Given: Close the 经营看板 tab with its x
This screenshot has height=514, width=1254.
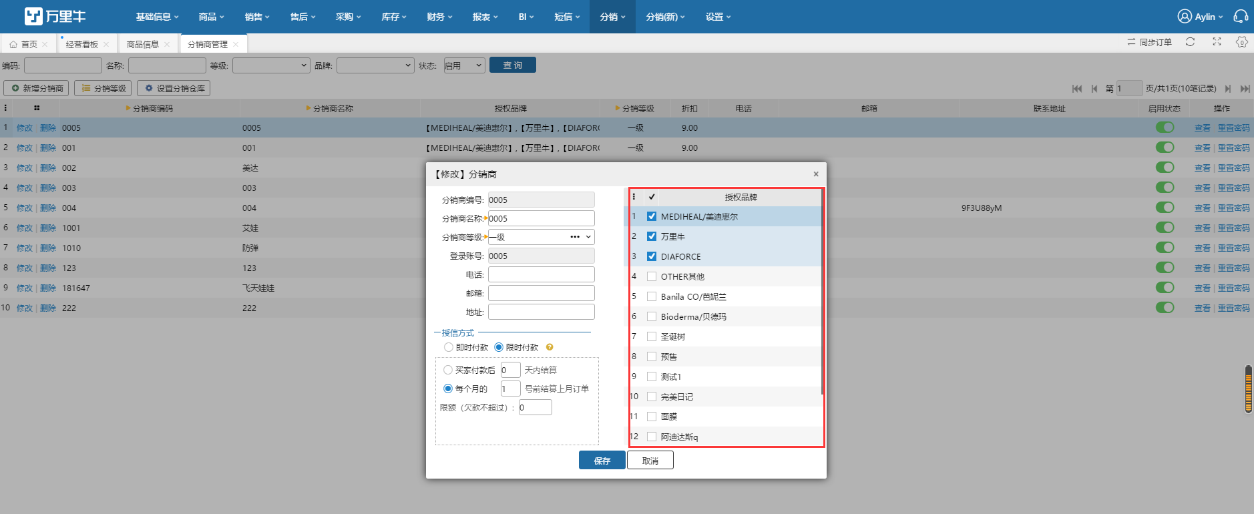Looking at the screenshot, I should [x=106, y=44].
